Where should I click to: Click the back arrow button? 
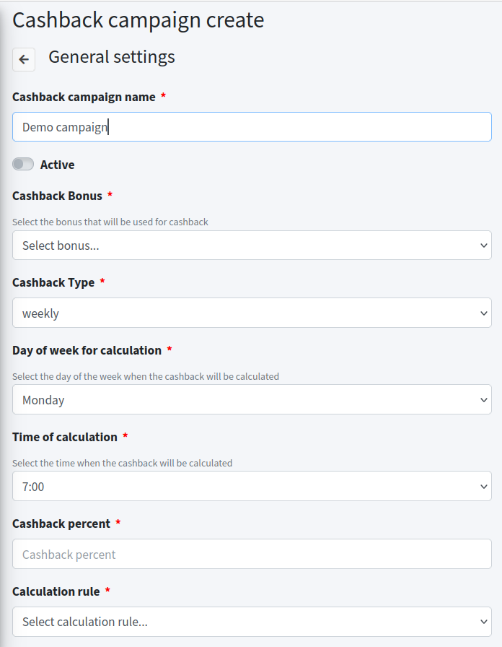24,59
